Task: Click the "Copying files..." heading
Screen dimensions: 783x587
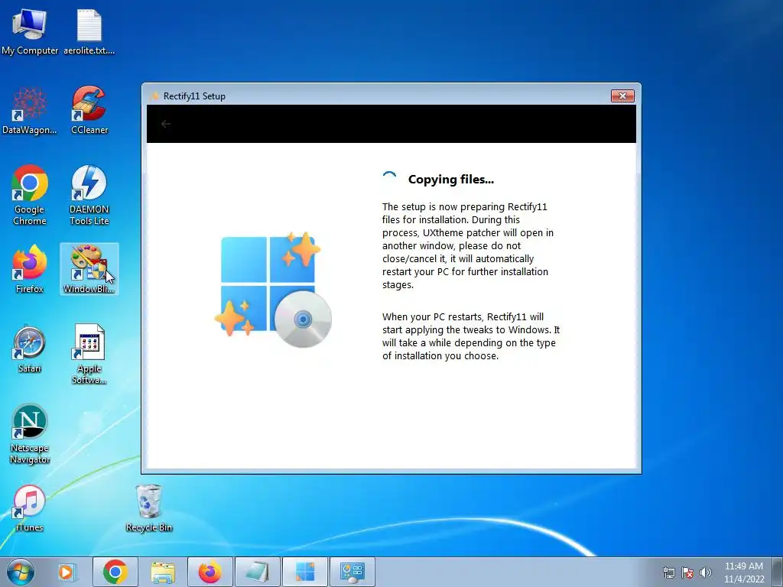Action: click(x=451, y=180)
